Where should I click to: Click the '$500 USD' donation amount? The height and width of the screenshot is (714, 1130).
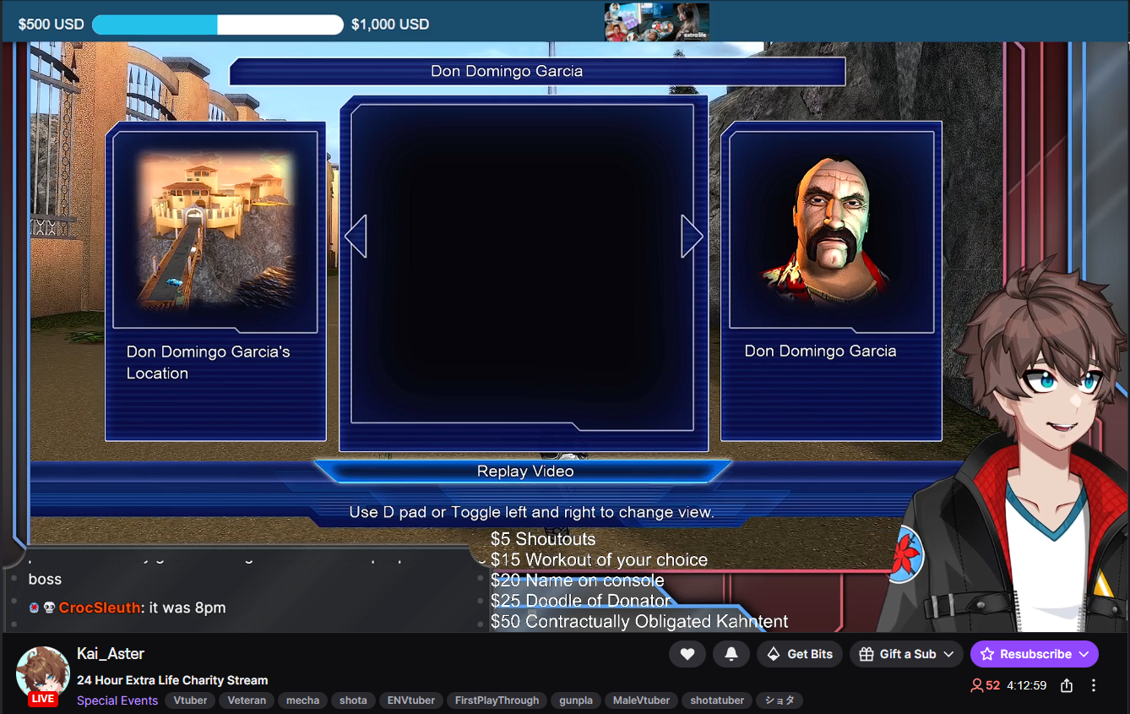coord(51,25)
